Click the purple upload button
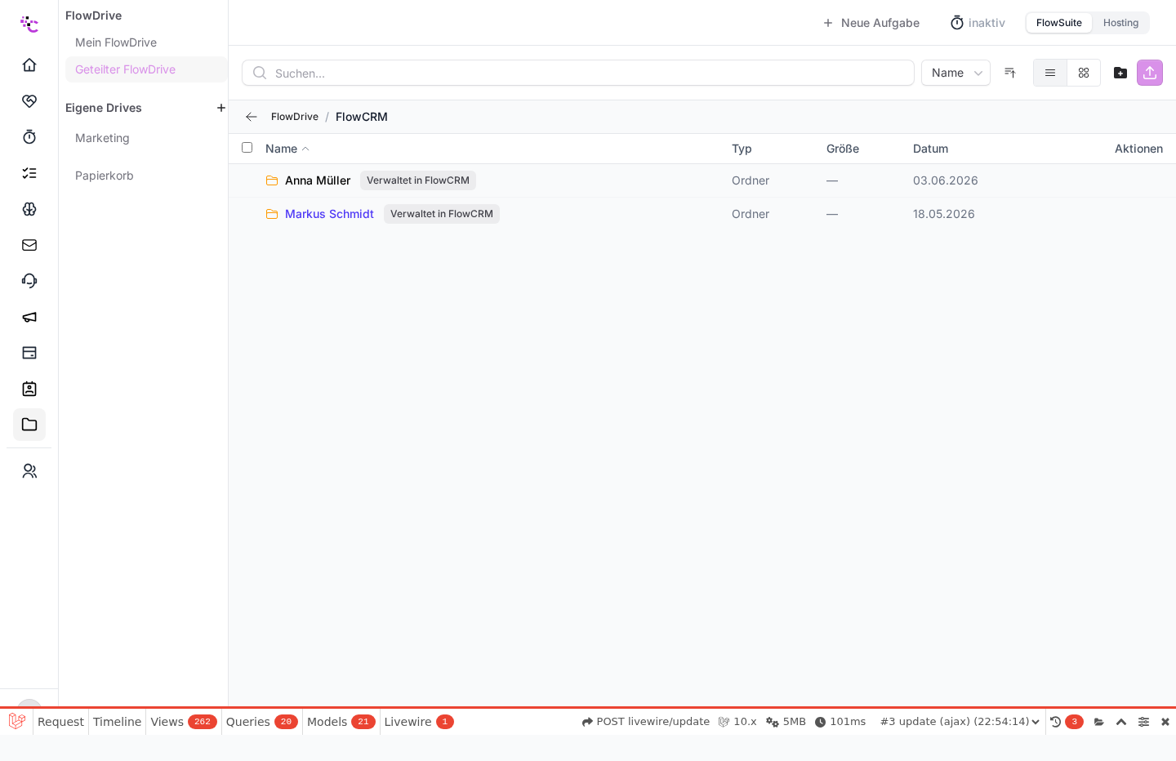Screen dimensions: 1176x761 (x=1150, y=73)
